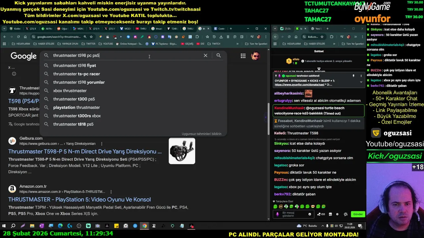This screenshot has width=424, height=238.
Task: Clear the Google search box text
Action: tap(205, 56)
